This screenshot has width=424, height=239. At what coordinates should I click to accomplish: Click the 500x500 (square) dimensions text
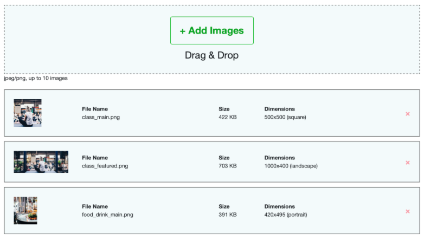pos(285,117)
